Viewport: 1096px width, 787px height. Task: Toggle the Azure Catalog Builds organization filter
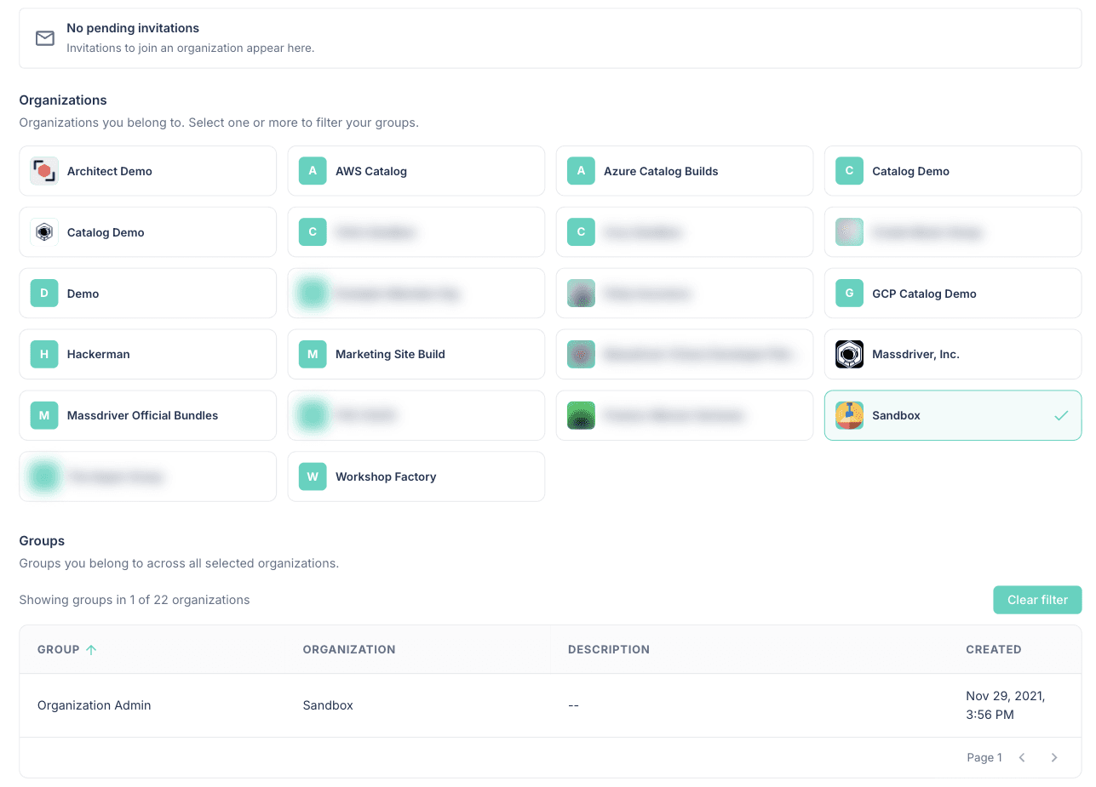pyautogui.click(x=685, y=171)
